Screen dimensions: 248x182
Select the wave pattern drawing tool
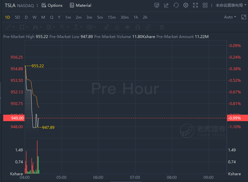click(35, 27)
